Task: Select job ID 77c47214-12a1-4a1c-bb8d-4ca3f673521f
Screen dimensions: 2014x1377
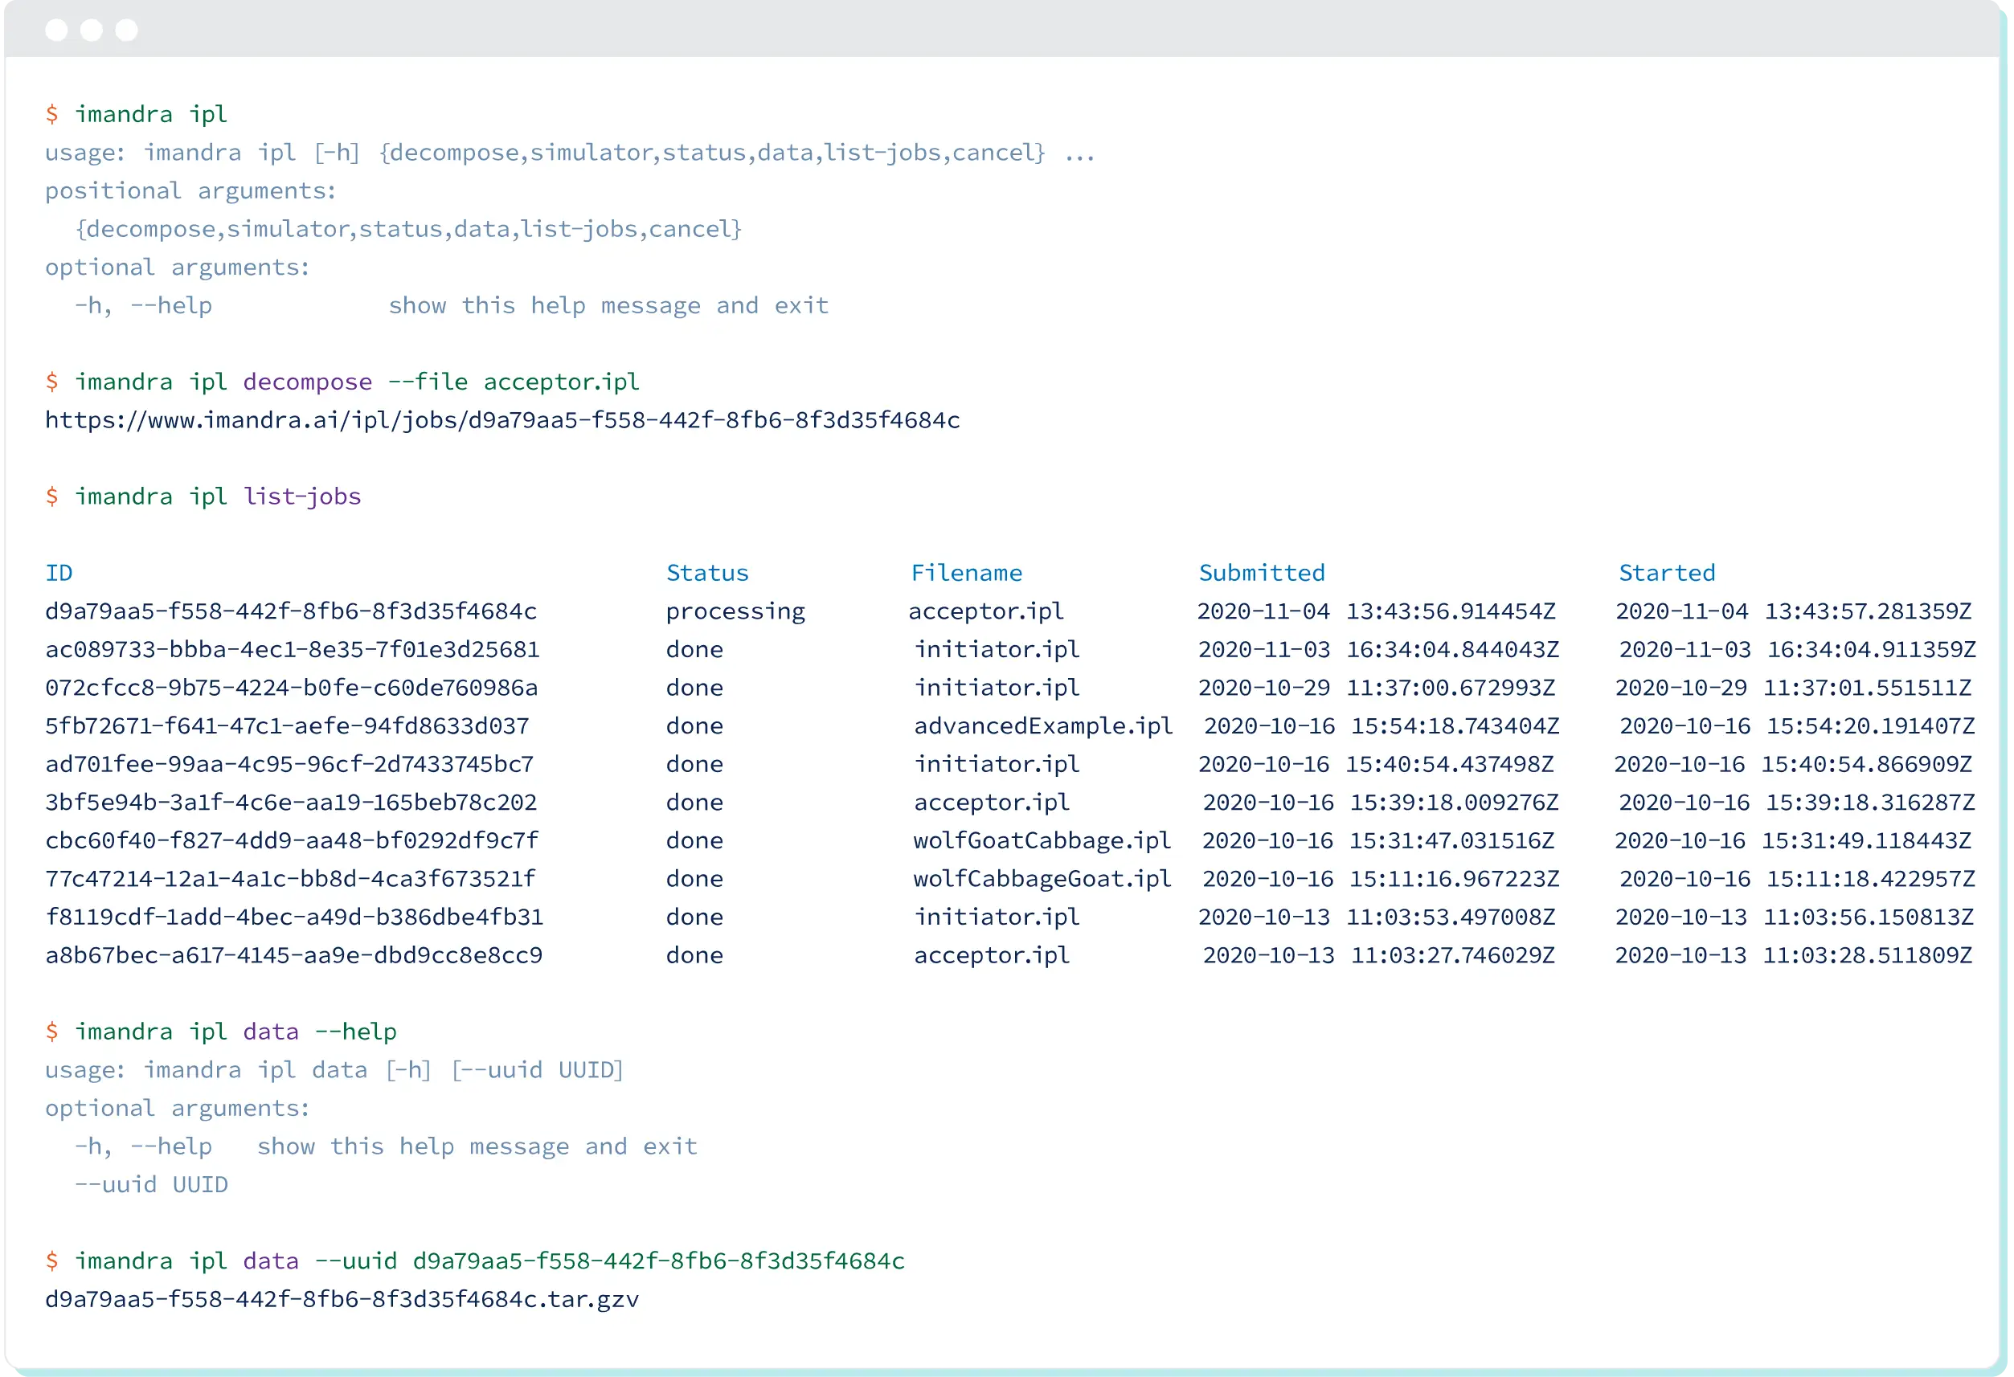Action: coord(290,879)
